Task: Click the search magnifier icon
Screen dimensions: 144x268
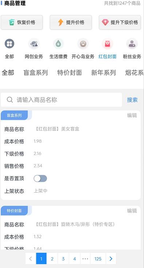Action: point(10,100)
